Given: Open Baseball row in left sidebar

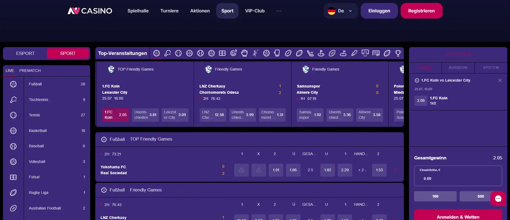Looking at the screenshot, I should tap(47, 146).
